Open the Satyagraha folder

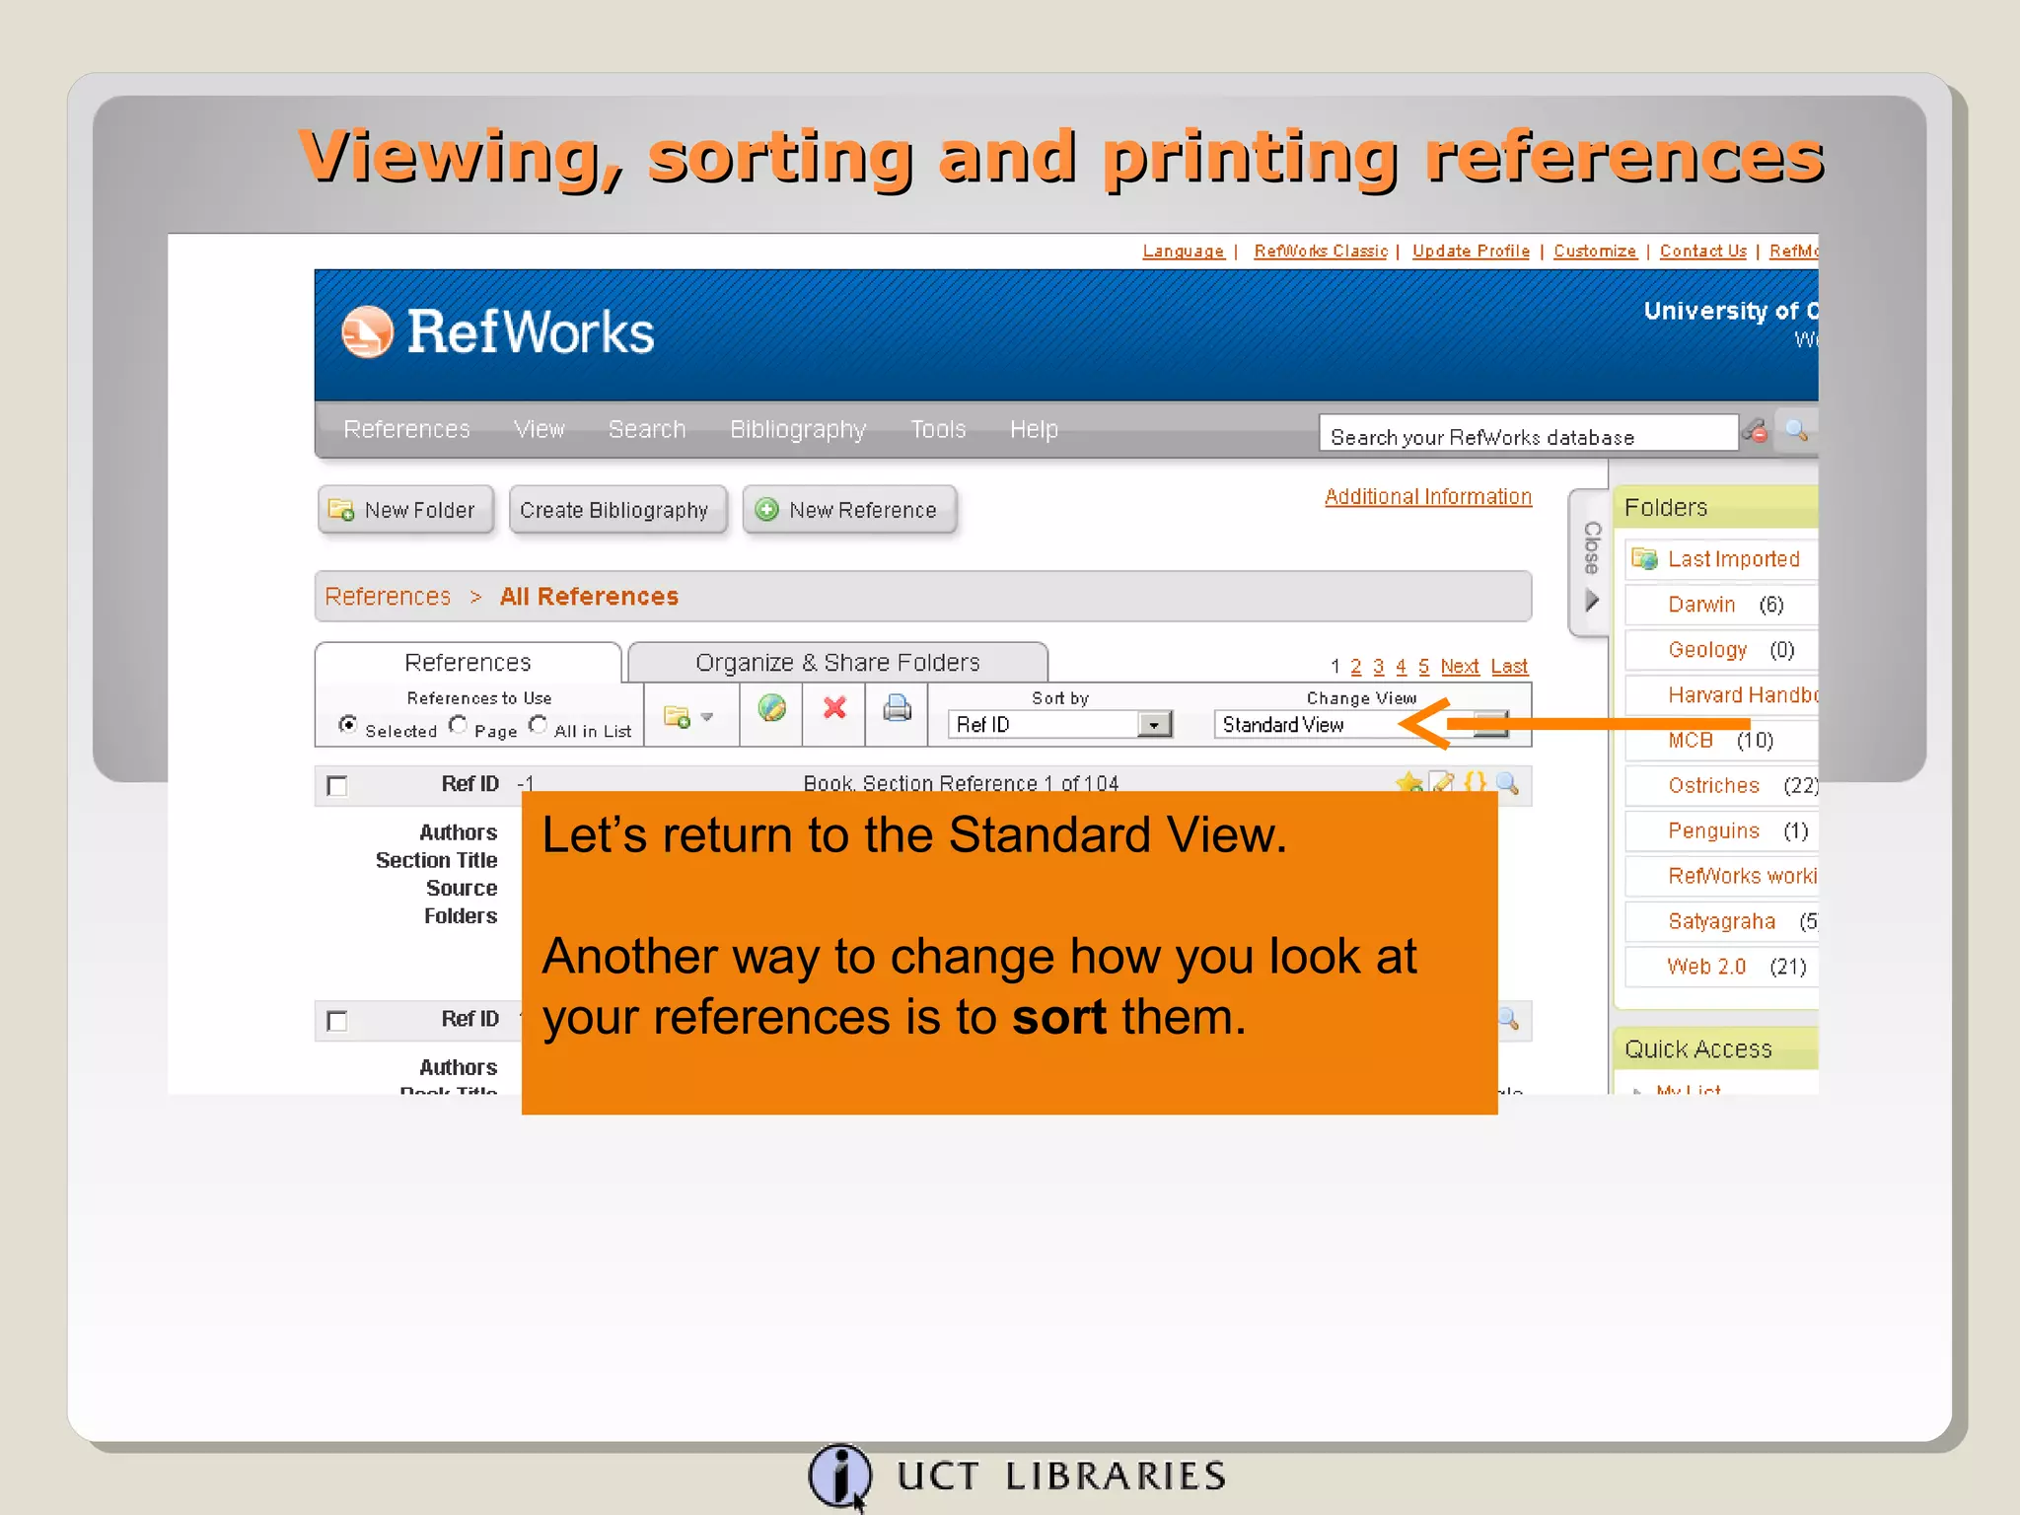tap(1721, 922)
